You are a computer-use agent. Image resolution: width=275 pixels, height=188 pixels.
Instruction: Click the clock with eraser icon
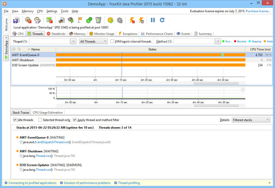[38, 20]
